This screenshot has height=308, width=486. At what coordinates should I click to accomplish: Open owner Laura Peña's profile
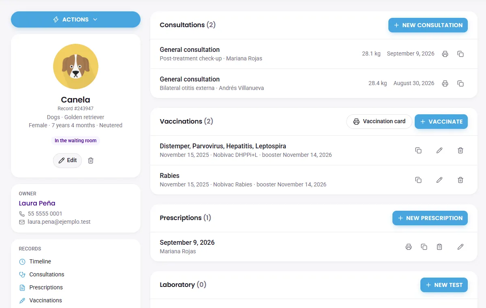(x=37, y=203)
